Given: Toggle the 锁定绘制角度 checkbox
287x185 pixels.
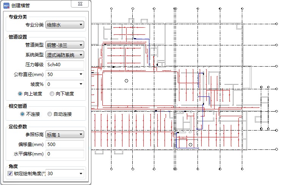Looking at the screenshot, I should click(10, 174).
